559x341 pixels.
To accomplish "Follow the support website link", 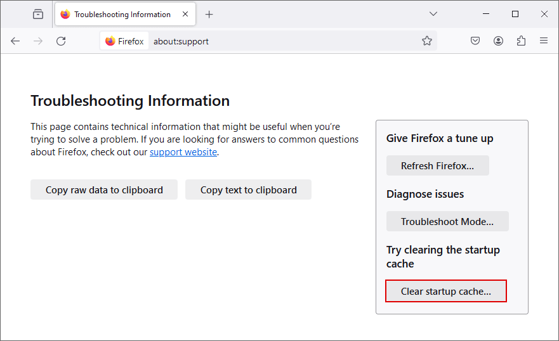I will tap(183, 152).
